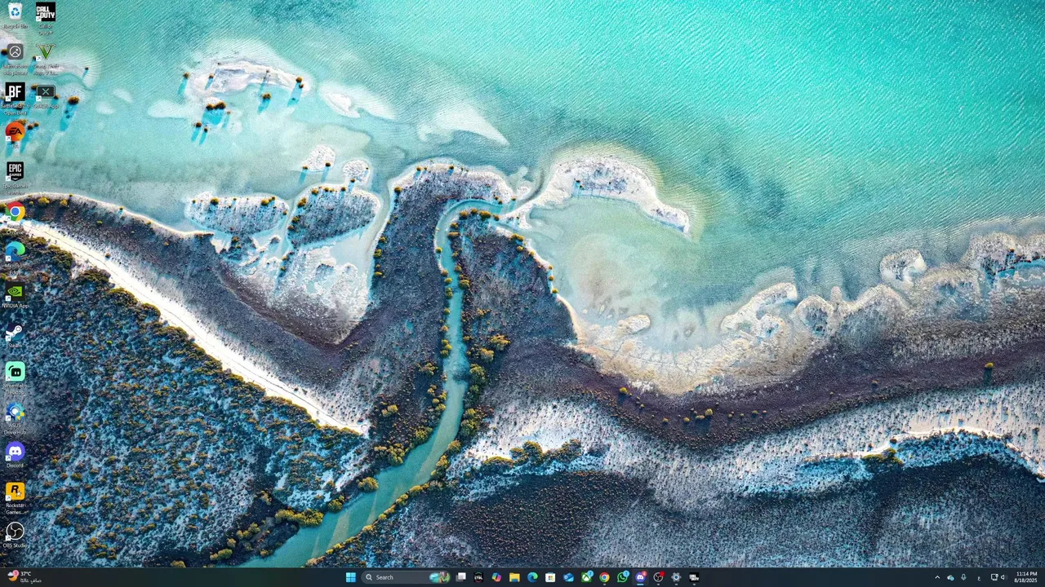Select the Recycle Bin desktop icon
1045x587 pixels.
15,15
